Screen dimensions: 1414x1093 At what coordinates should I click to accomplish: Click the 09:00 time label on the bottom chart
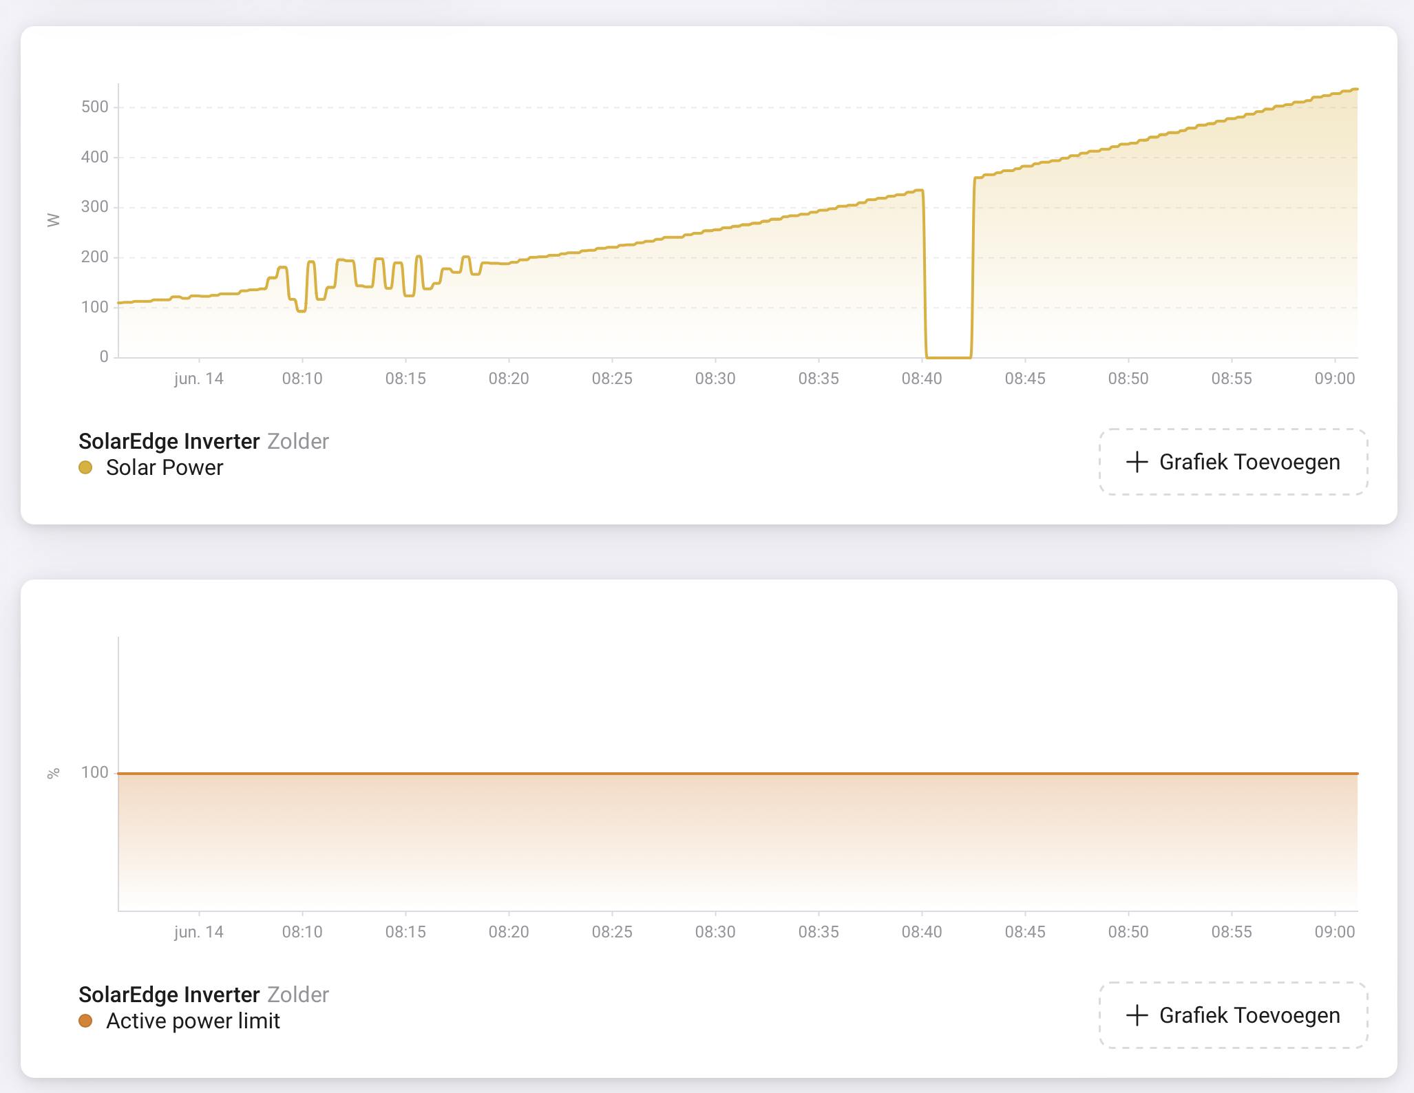[1334, 932]
